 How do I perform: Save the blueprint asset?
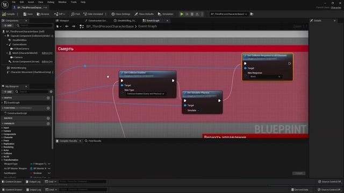[28, 14]
